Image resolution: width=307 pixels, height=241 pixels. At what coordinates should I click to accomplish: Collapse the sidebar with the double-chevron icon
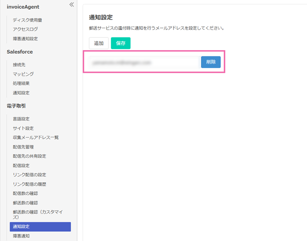71,5
